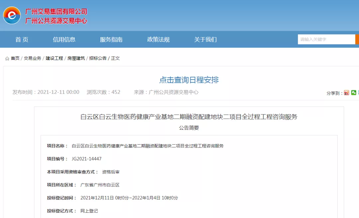Open the 关于我们 navigation tab
The height and width of the screenshot is (218, 359).
click(x=205, y=39)
